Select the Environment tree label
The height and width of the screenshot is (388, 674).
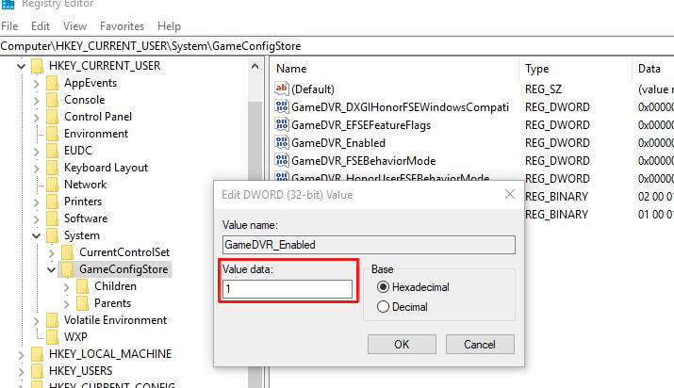[96, 134]
